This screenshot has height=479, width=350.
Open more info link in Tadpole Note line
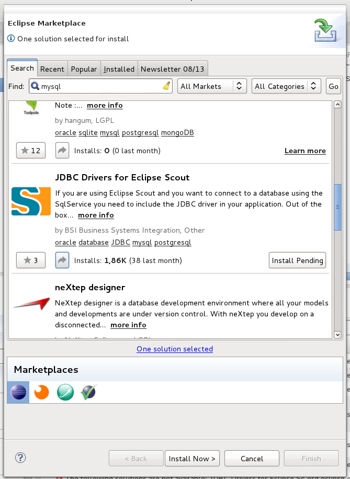tap(105, 105)
